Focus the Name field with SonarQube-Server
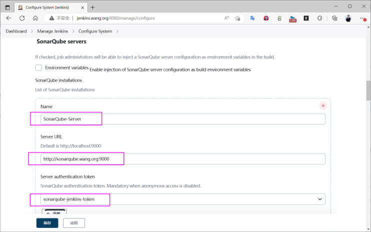 pos(182,119)
